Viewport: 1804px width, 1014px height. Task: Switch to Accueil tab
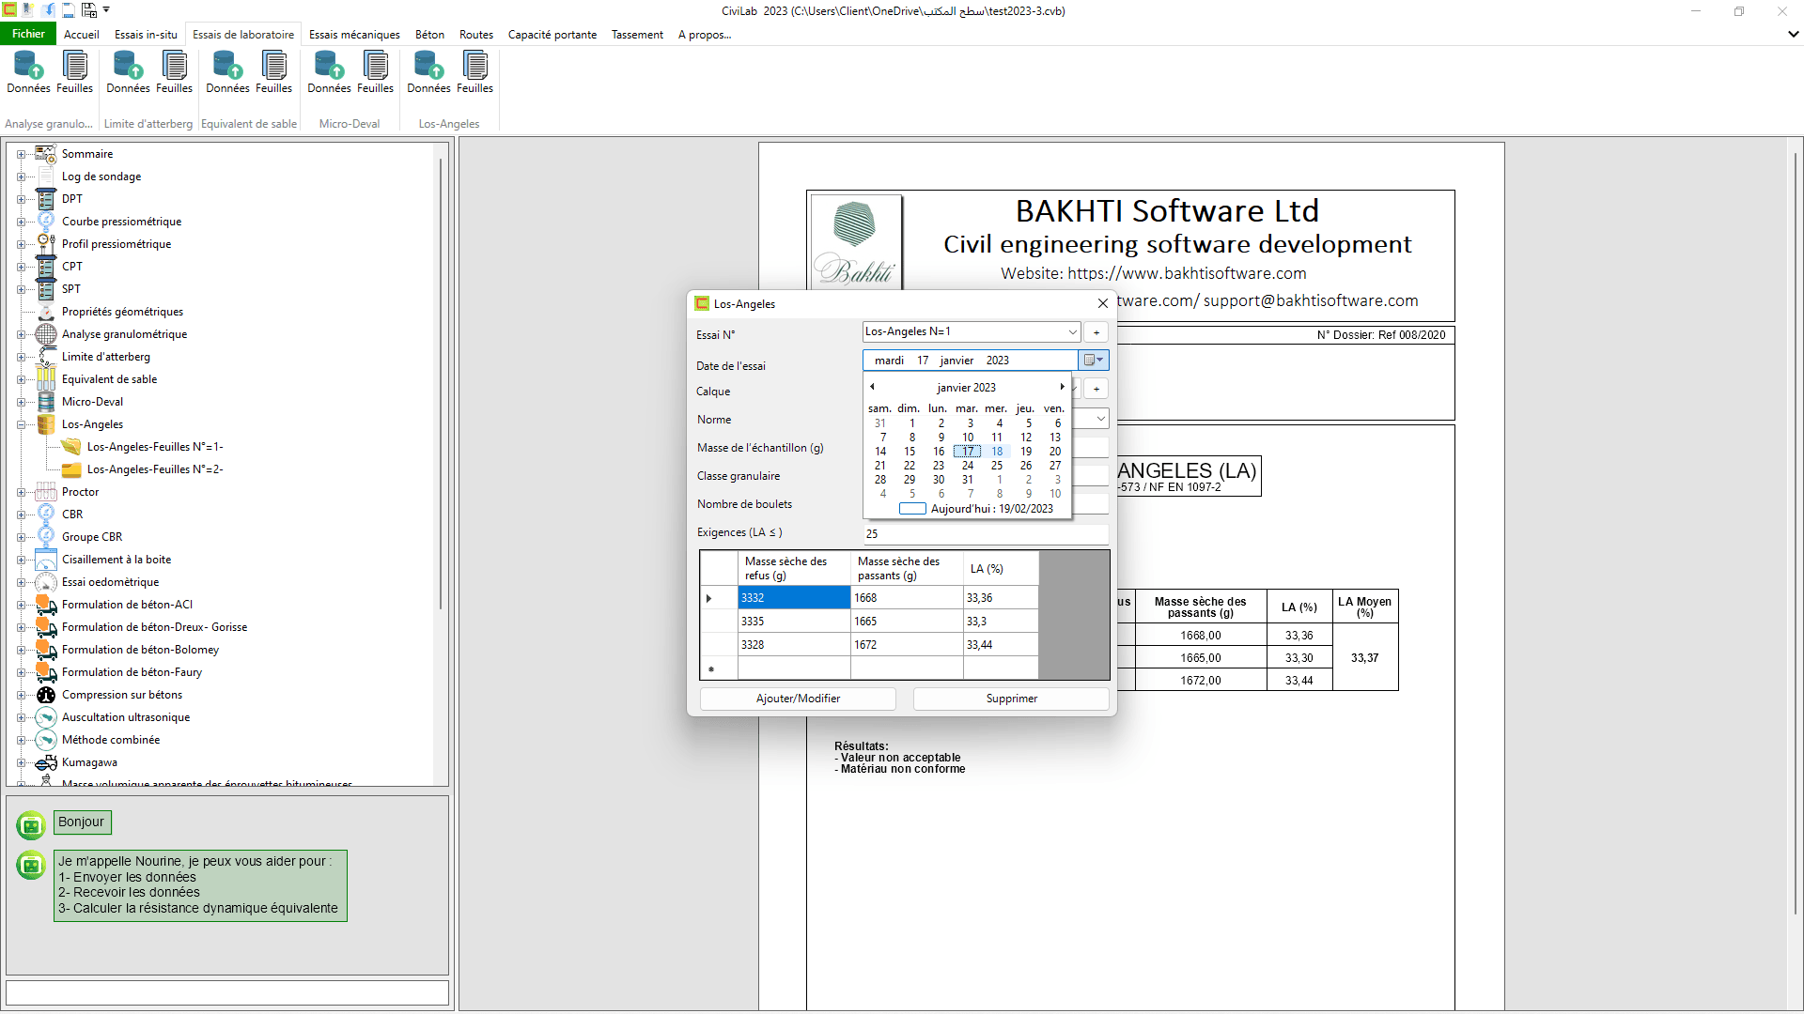(x=82, y=35)
